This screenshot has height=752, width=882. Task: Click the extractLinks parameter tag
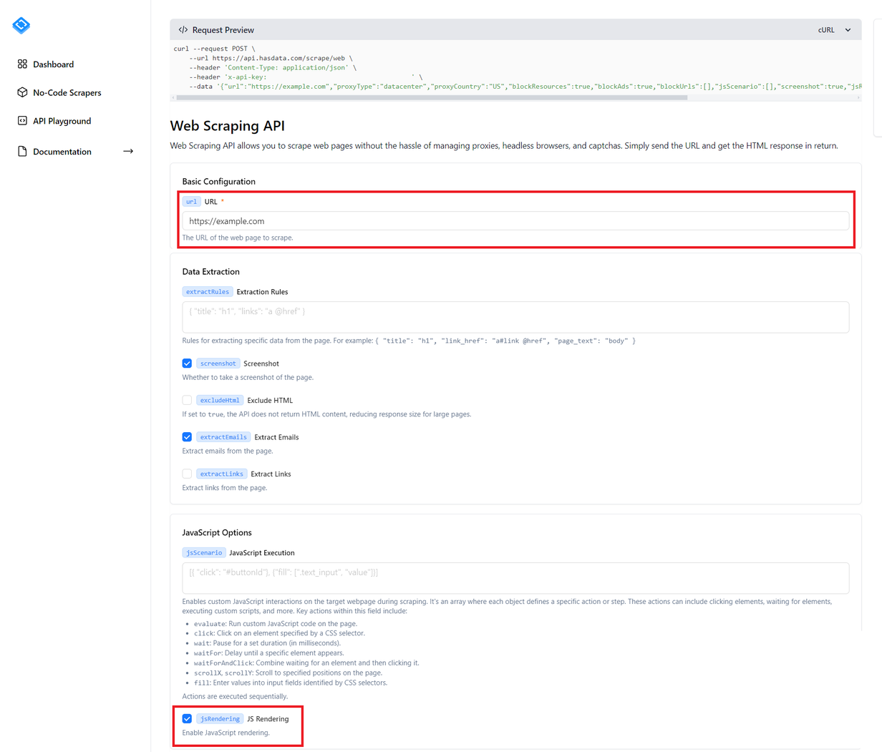(x=222, y=474)
